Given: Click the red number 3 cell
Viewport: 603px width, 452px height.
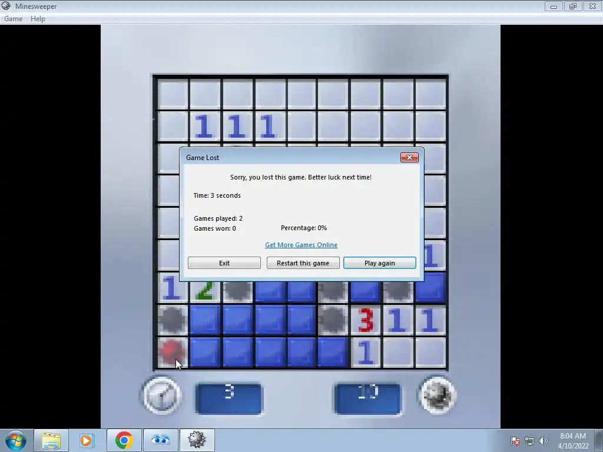Looking at the screenshot, I should (366, 320).
